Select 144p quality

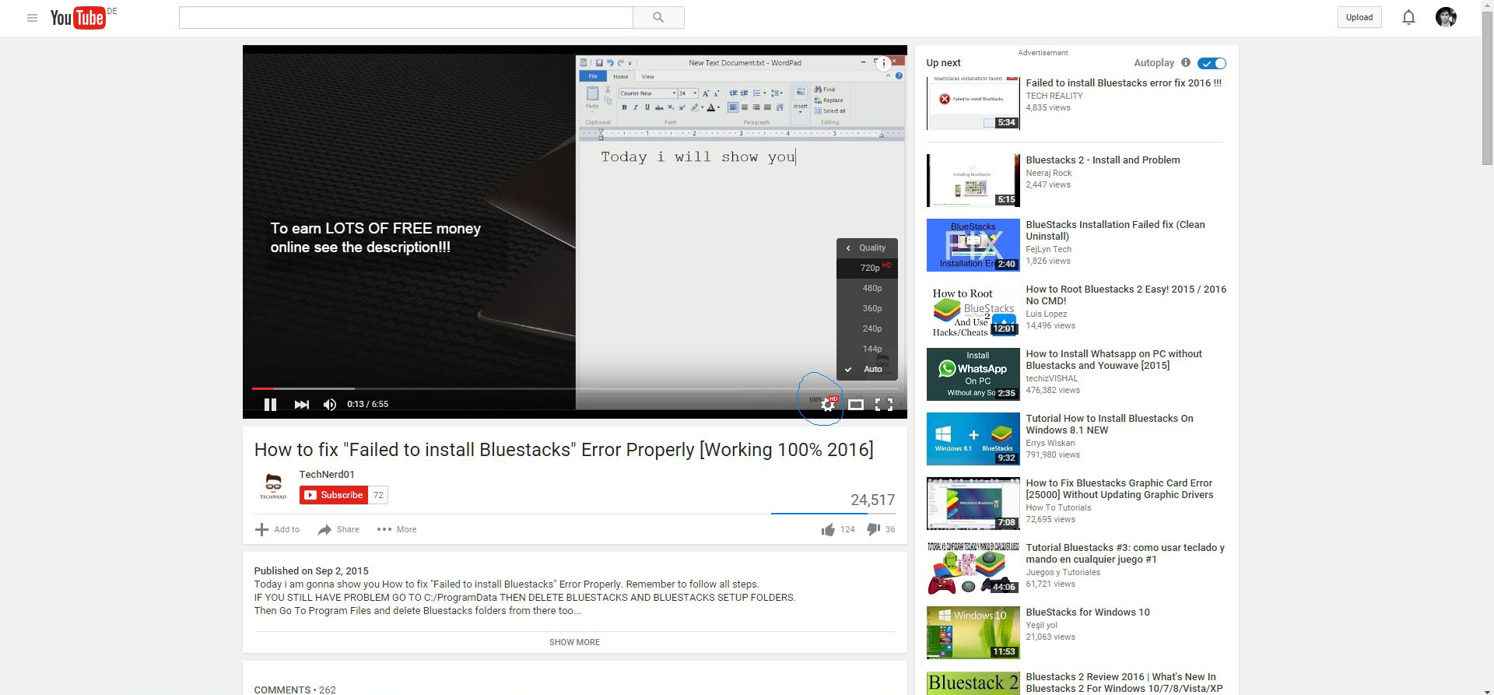tap(867, 349)
